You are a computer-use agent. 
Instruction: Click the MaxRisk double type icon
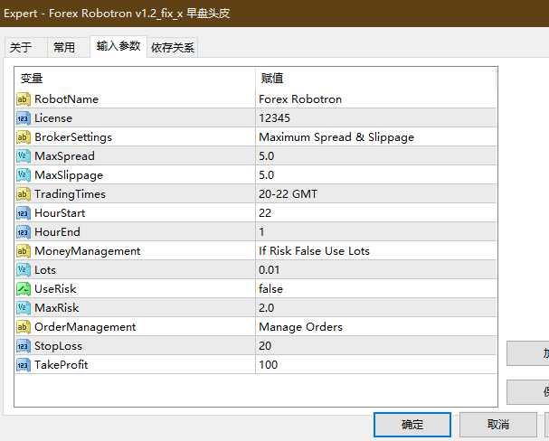point(24,308)
